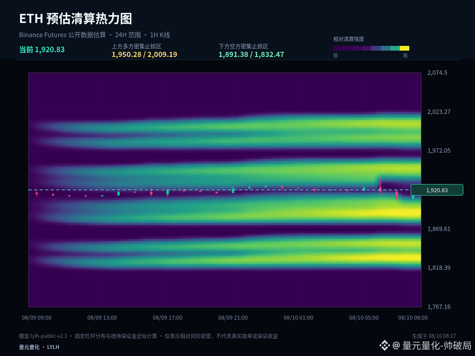The image size is (475, 356).
Task: Click the value 1,891.38 / 1,832.47
Action: [251, 55]
